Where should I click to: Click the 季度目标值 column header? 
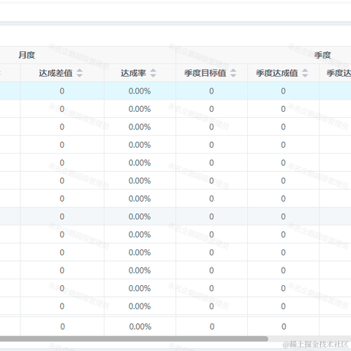[x=211, y=73]
